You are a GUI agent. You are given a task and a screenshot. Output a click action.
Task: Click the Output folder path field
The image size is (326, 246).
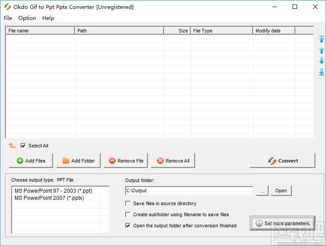pyautogui.click(x=189, y=190)
